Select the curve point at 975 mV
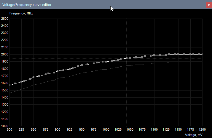Image resolution: width=212 pixels, height=138 pixels. 94,63
